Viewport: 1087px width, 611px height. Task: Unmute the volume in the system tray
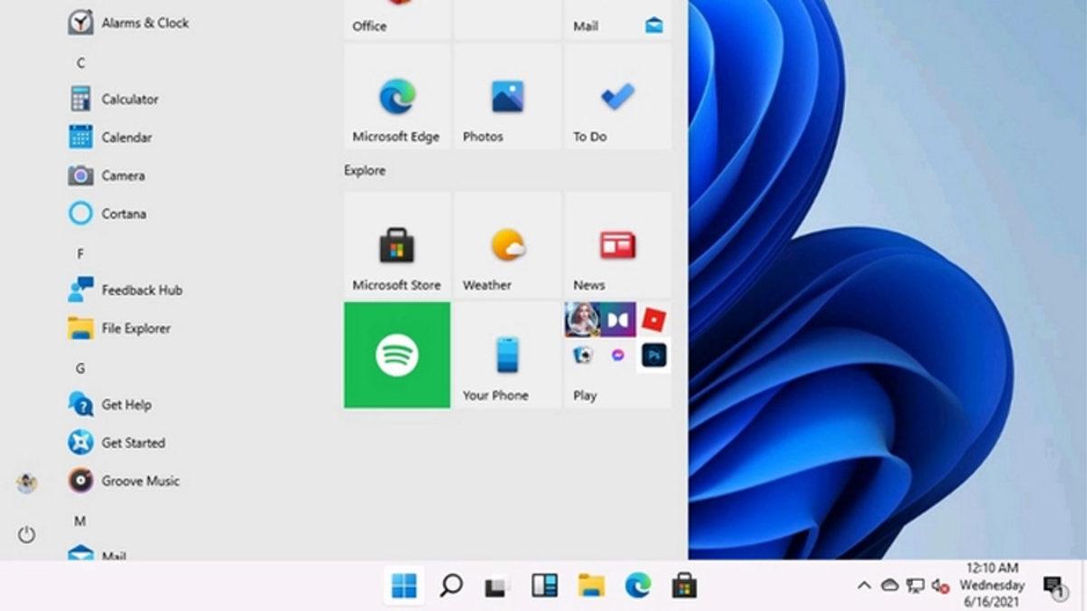click(x=938, y=587)
